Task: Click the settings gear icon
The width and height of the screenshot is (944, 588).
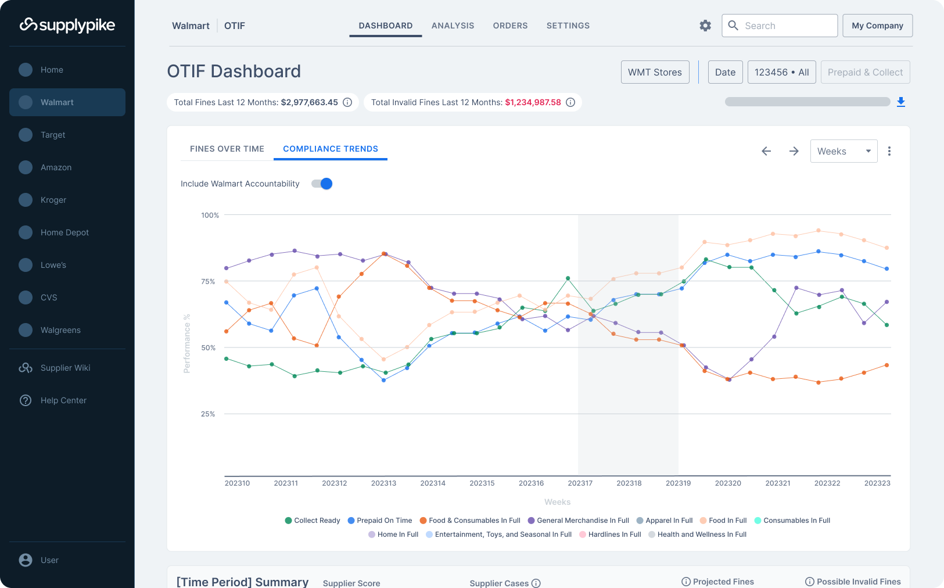Action: pyautogui.click(x=705, y=26)
